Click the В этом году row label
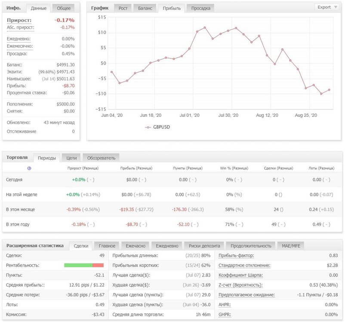 (18, 224)
